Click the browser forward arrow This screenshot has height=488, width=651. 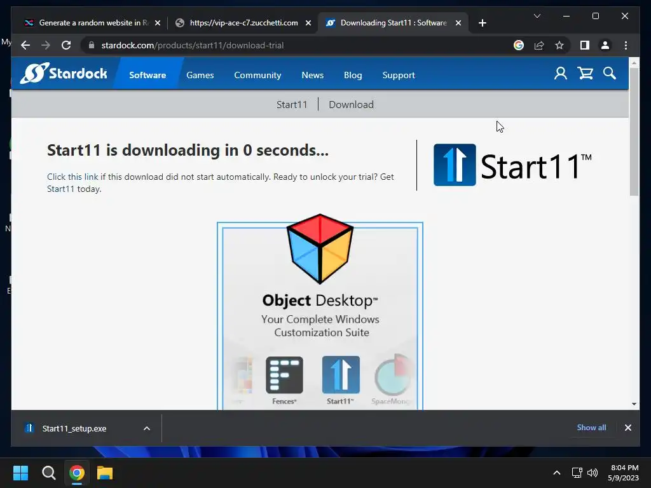tap(46, 45)
